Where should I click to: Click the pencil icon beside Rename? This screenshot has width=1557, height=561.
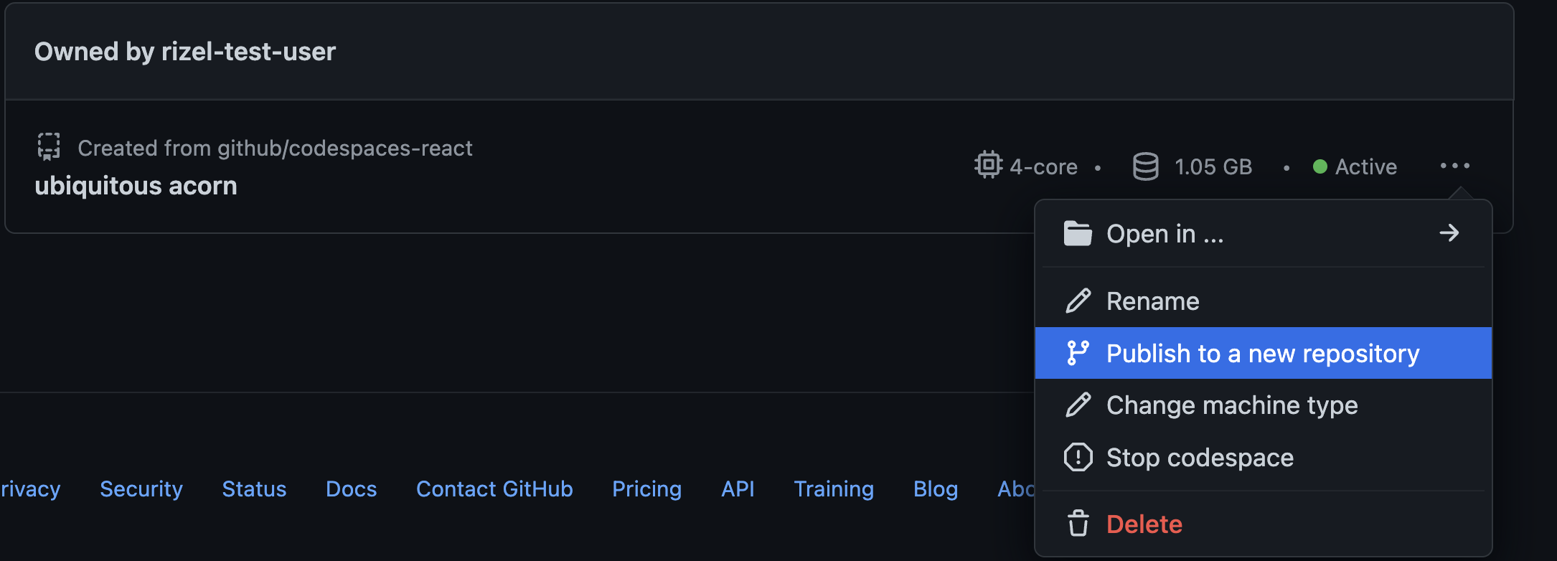coord(1078,301)
